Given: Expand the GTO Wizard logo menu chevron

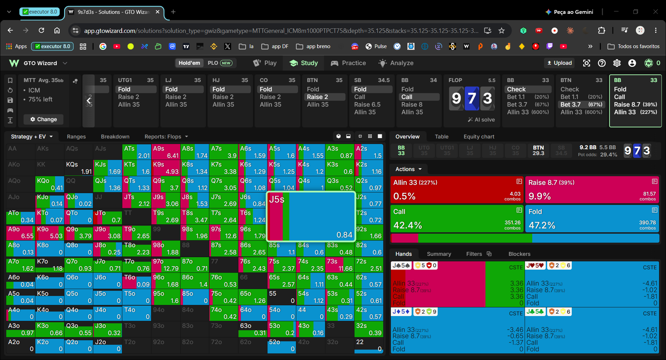Looking at the screenshot, I should (x=65, y=63).
